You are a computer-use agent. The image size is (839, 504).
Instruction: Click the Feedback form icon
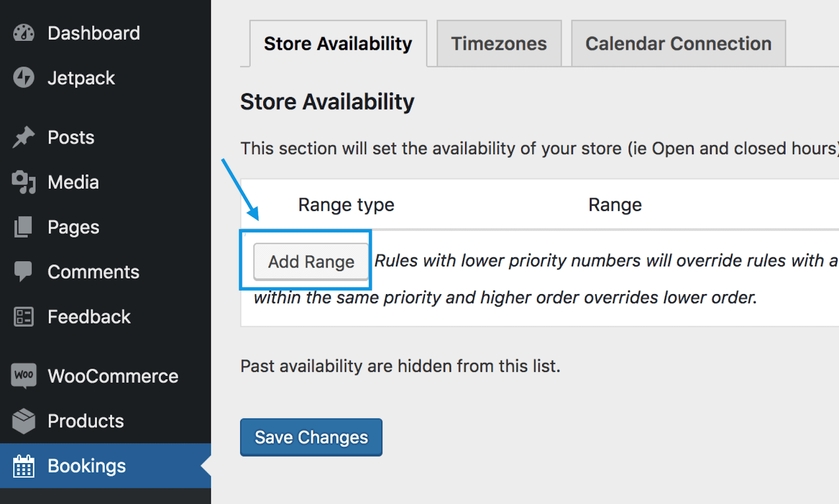click(24, 317)
